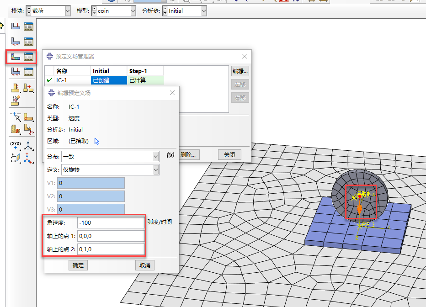This screenshot has height=307, width=426.
Task: Click the 角速度 angular velocity field
Action: click(111, 223)
